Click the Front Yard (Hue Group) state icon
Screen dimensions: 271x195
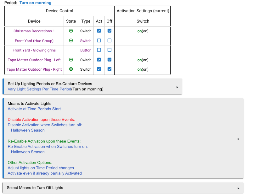coord(71,41)
